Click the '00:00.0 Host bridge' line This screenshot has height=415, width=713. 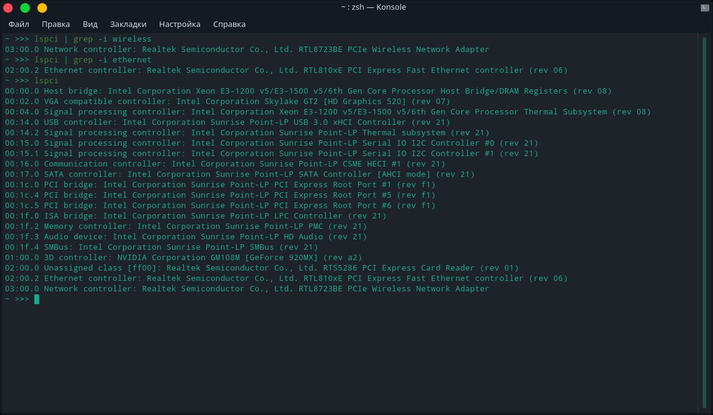(x=308, y=91)
